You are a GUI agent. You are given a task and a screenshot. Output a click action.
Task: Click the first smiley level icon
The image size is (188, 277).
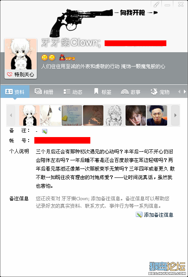(45, 58)
